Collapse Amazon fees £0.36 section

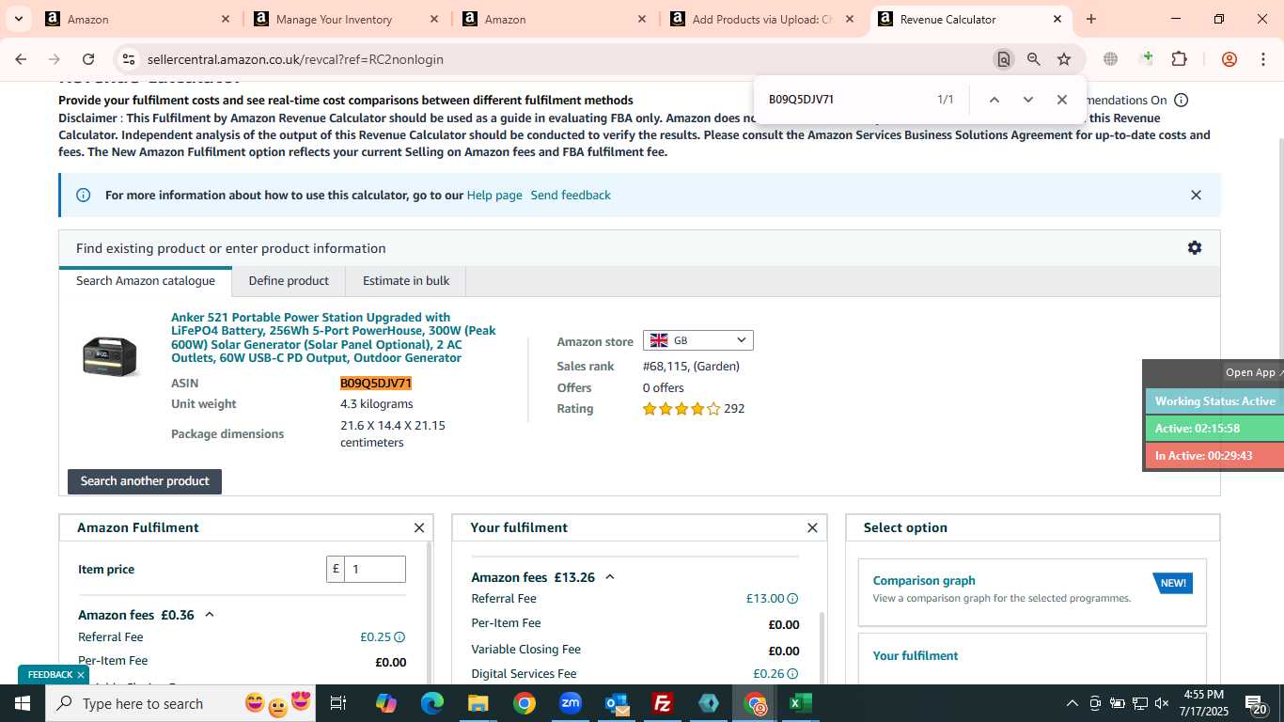pyautogui.click(x=210, y=615)
